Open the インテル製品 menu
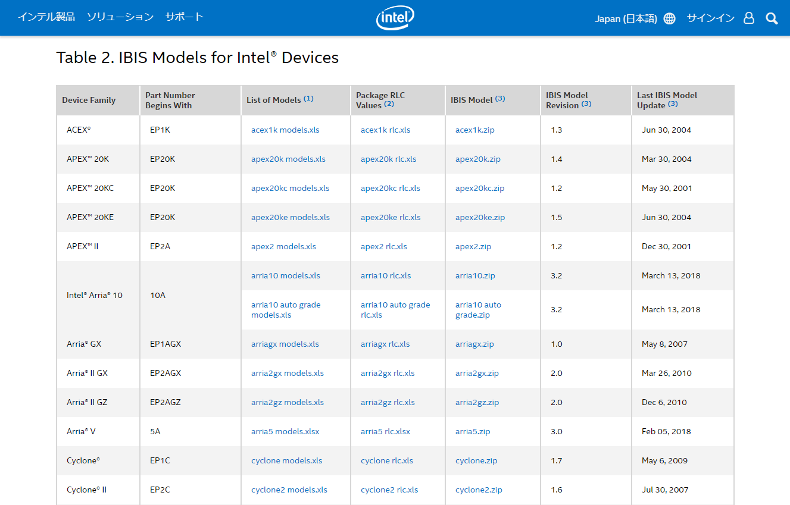The image size is (790, 505). tap(46, 17)
